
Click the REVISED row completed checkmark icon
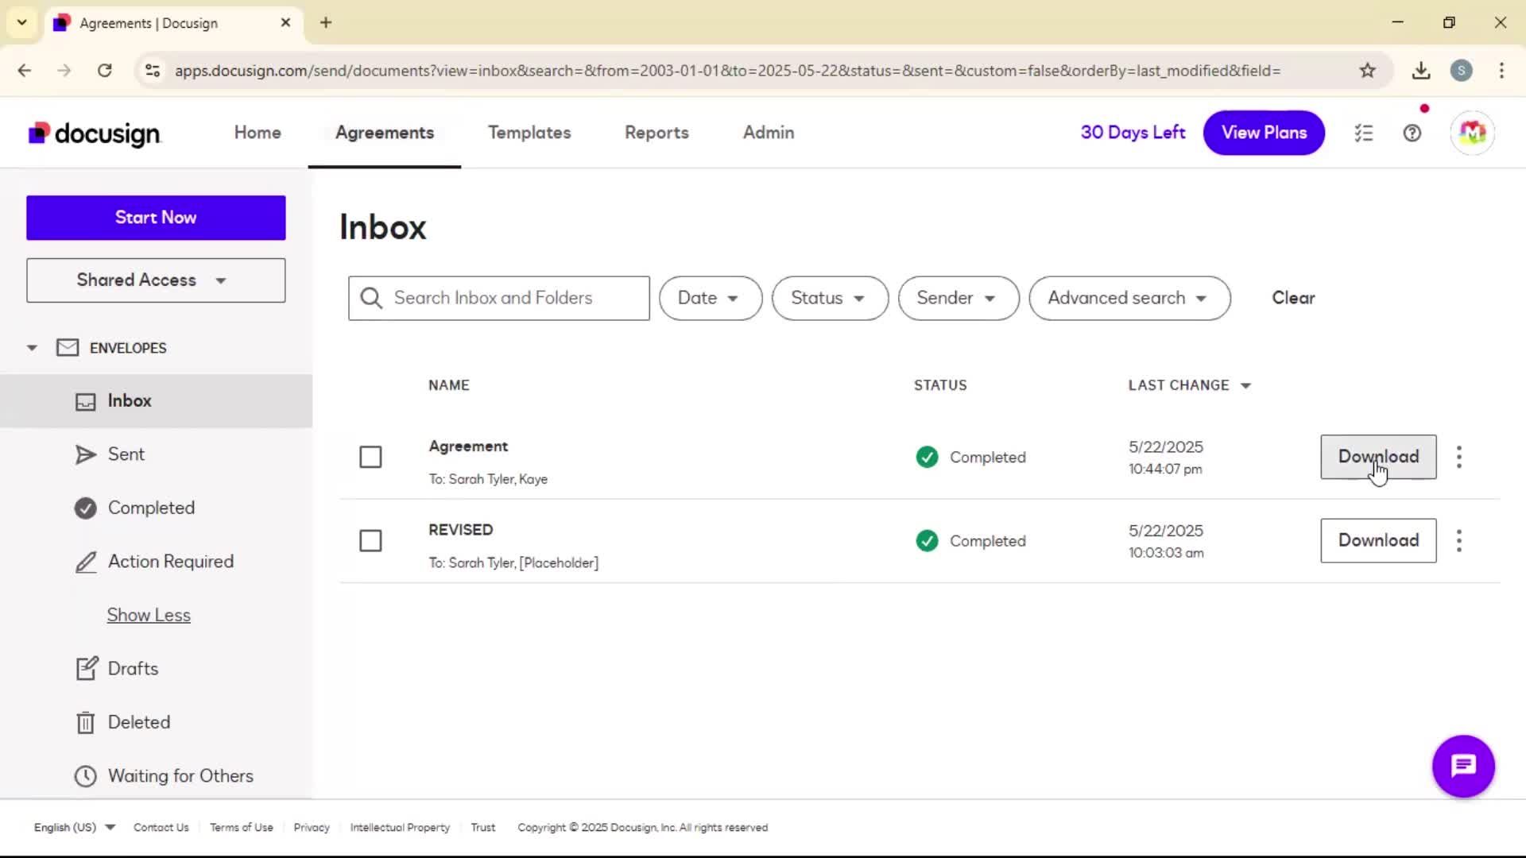(x=927, y=541)
